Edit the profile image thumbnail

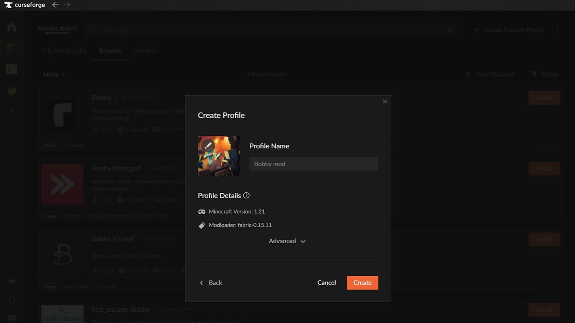(208, 146)
